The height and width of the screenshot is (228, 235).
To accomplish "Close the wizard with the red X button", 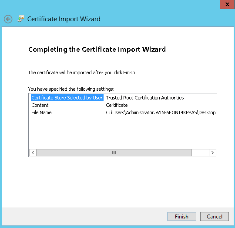I will 227,4.
